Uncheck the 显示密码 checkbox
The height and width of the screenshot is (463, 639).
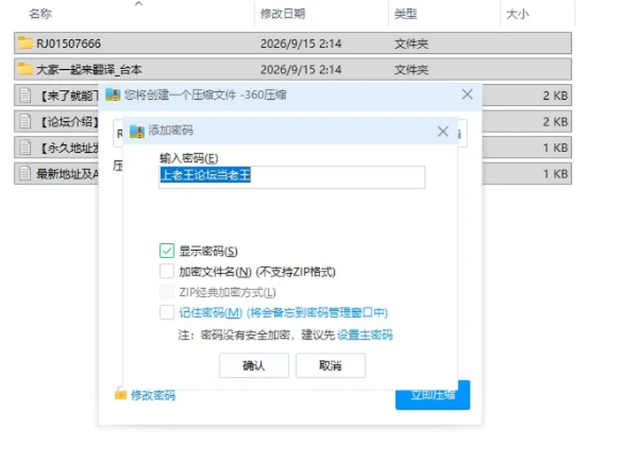166,251
